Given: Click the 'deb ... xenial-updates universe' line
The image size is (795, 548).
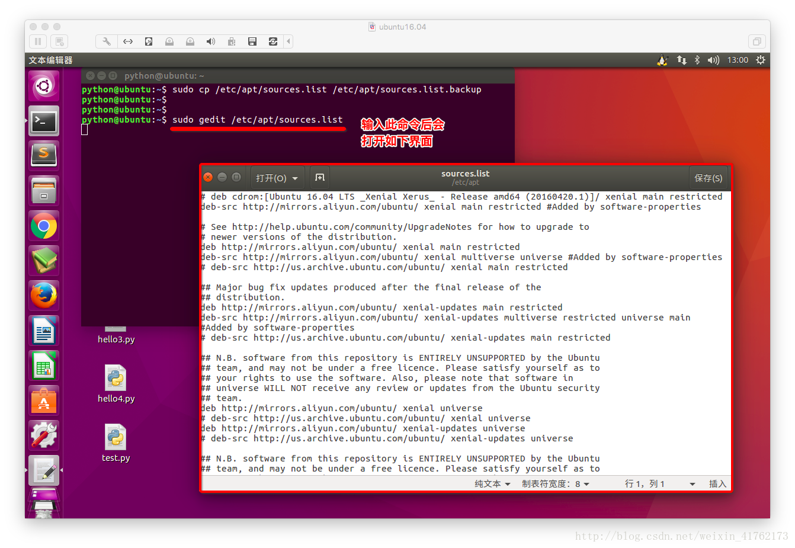Looking at the screenshot, I should pos(363,428).
